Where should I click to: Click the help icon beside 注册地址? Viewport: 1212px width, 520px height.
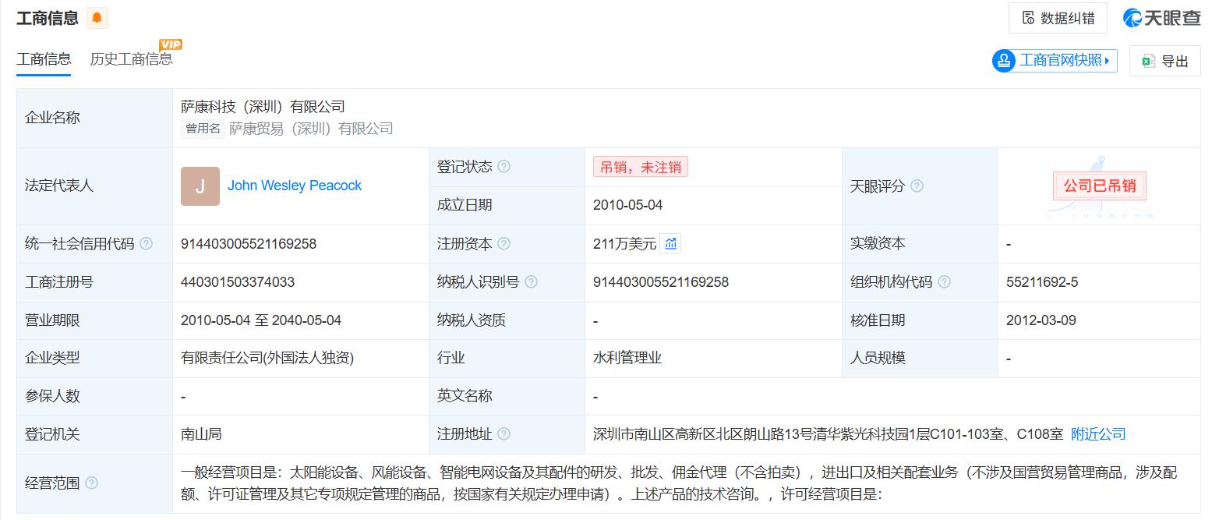coord(504,434)
